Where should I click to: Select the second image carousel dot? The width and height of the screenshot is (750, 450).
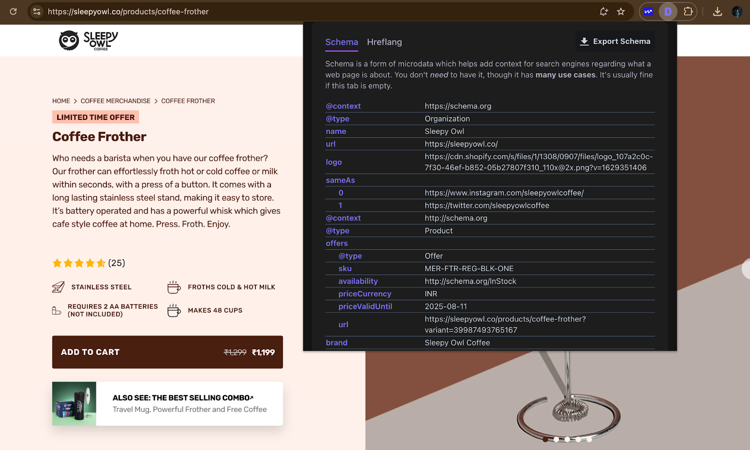pos(556,439)
